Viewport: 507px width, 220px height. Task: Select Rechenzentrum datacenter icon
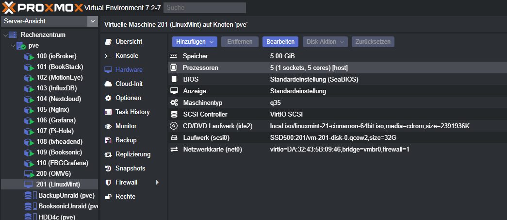coord(13,34)
